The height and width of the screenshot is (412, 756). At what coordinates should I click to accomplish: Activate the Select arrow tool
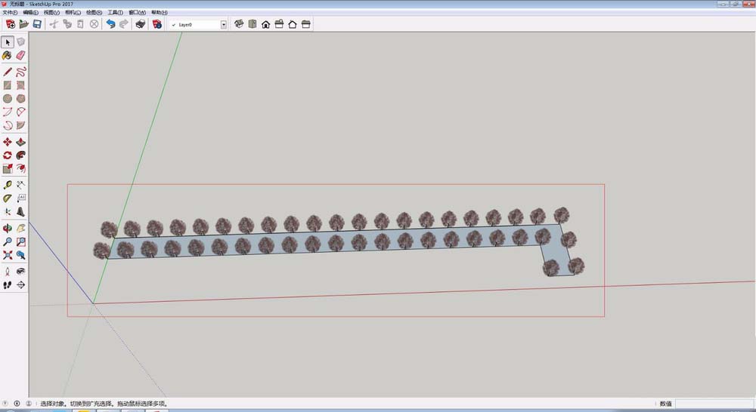pyautogui.click(x=8, y=42)
